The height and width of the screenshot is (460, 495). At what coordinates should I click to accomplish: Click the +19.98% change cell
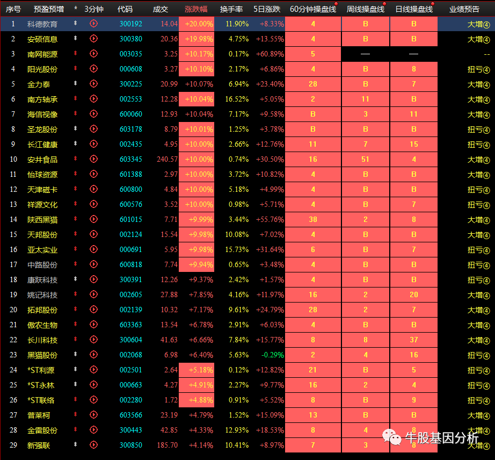click(196, 39)
